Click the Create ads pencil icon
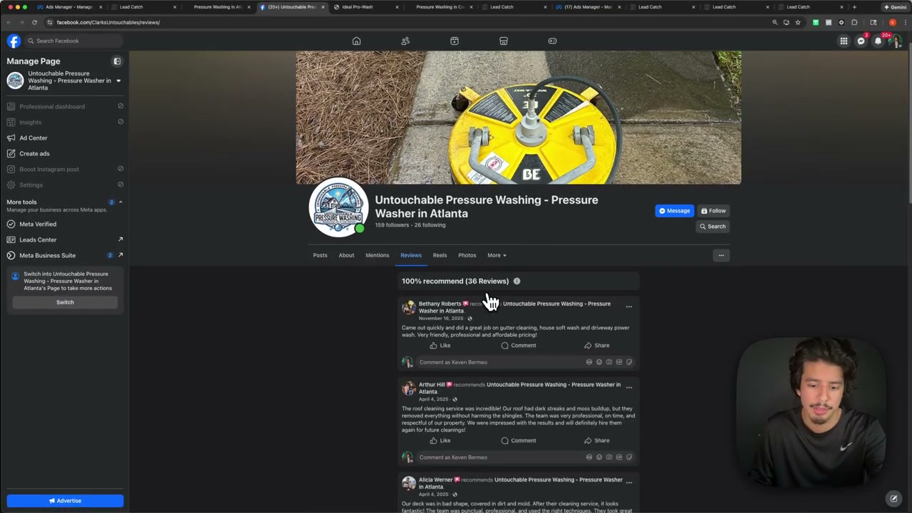912x513 pixels. (11, 153)
